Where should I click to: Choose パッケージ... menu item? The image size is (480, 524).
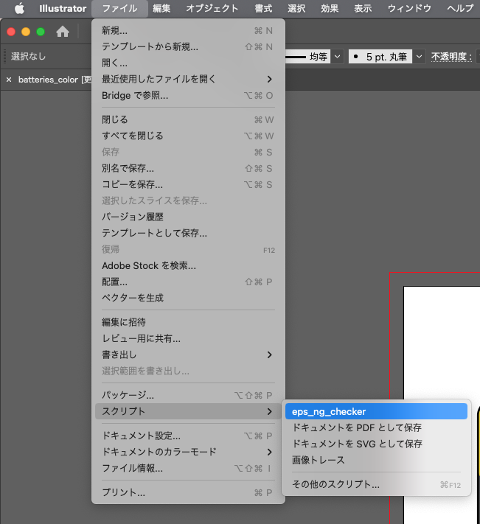click(188, 395)
